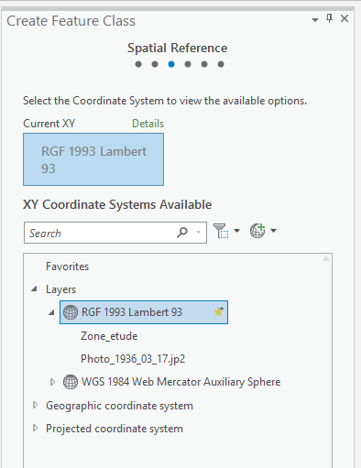361x468 pixels.
Task: Expand WGS 1984 Web Mercator Auxiliary Sphere
Action: [x=52, y=382]
